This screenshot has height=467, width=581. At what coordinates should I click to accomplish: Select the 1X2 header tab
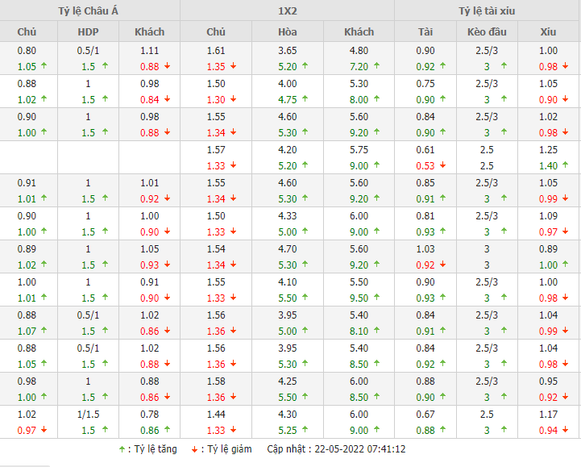(x=287, y=10)
